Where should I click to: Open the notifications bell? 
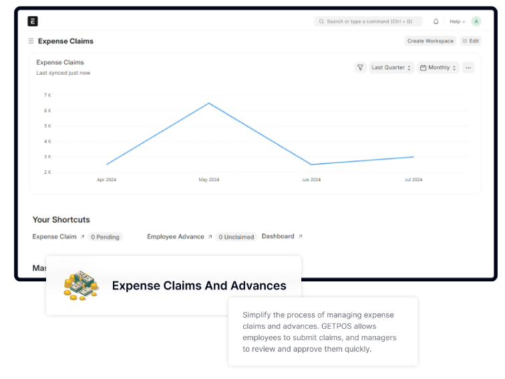pyautogui.click(x=436, y=21)
